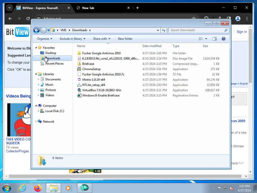Select the ChromeSetup application icon
This screenshot has height=193, width=257.
pyautogui.click(x=79, y=69)
